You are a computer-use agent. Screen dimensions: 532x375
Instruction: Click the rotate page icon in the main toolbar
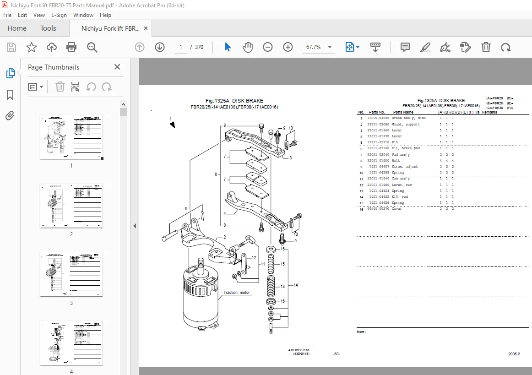coord(506,47)
